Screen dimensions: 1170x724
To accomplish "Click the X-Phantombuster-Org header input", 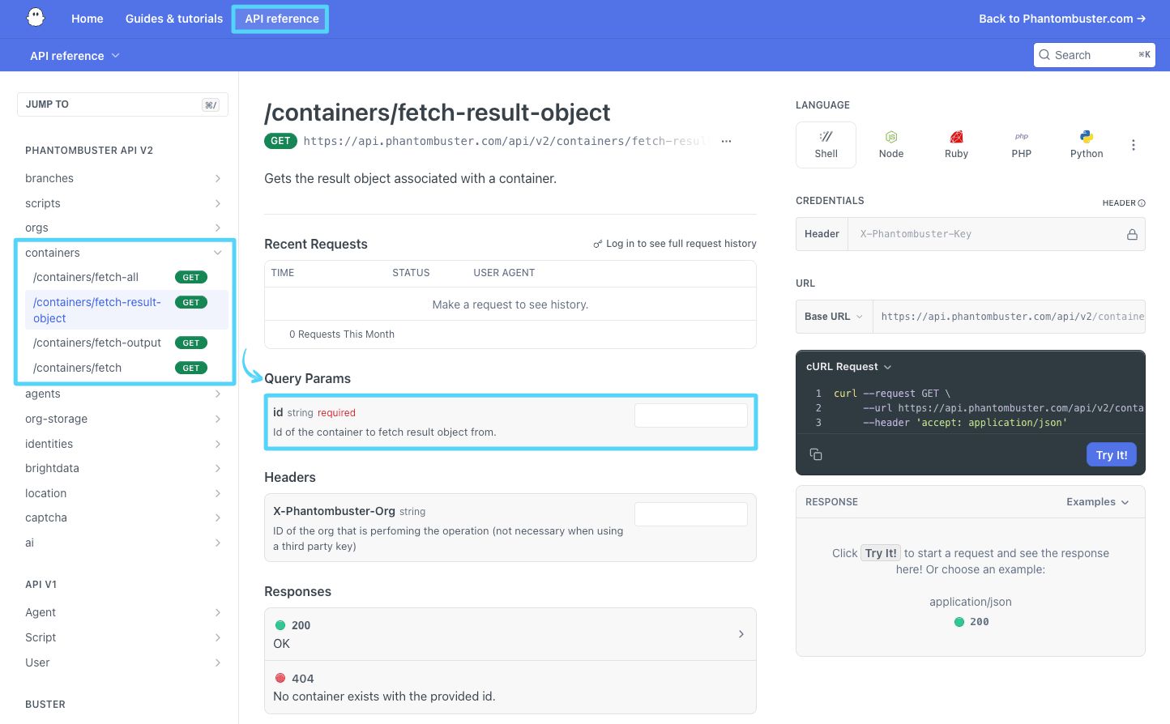I will click(x=691, y=514).
